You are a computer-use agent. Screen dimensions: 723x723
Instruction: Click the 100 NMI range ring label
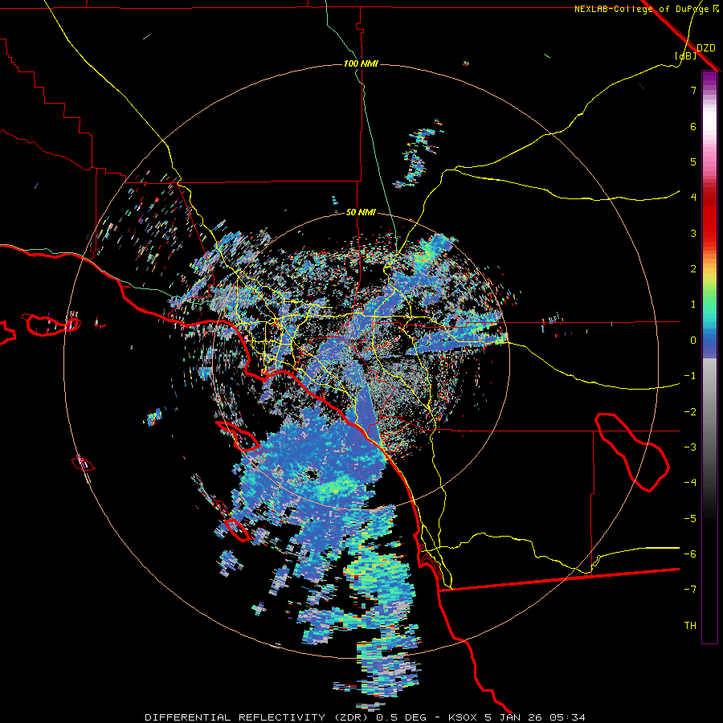click(x=361, y=63)
